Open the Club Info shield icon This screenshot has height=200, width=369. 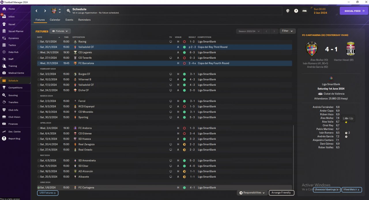pos(4,110)
